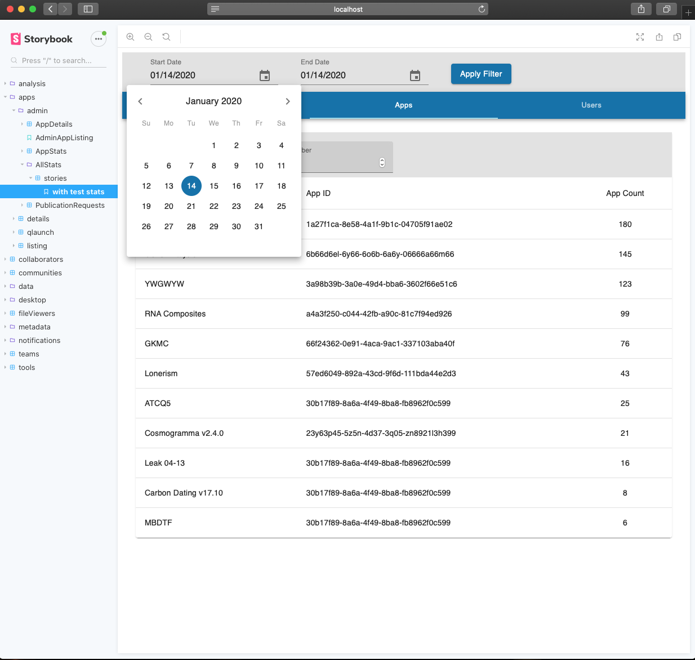
Task: Select January 14 on the calendar
Action: click(191, 186)
